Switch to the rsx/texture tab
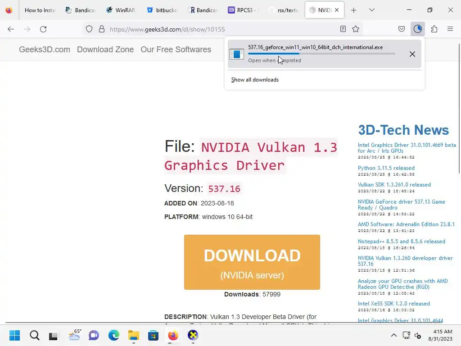This screenshot has width=461, height=346. (x=284, y=10)
